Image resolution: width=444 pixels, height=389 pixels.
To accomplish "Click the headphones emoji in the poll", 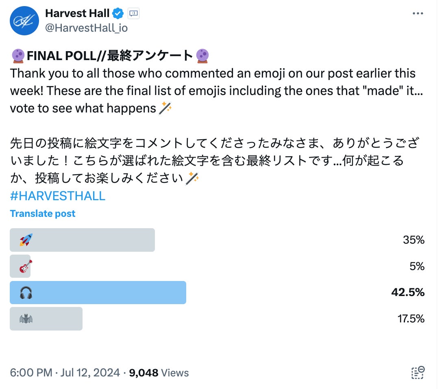I will (26, 293).
